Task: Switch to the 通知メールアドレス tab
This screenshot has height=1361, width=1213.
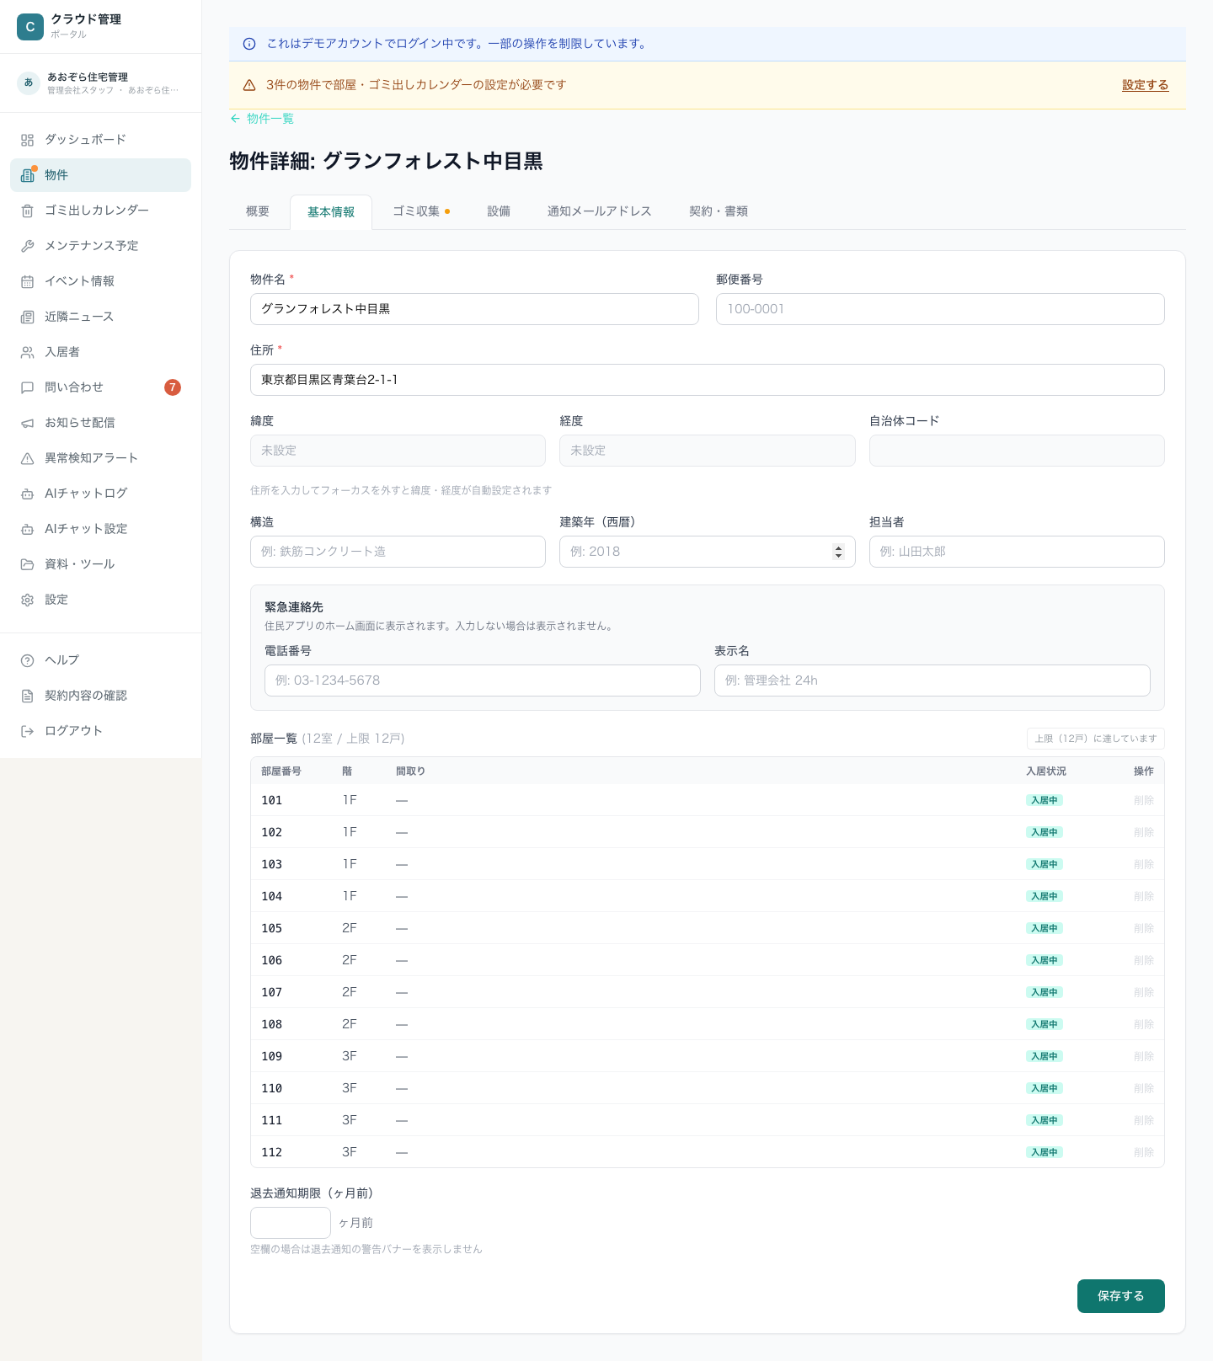Action: coord(600,211)
